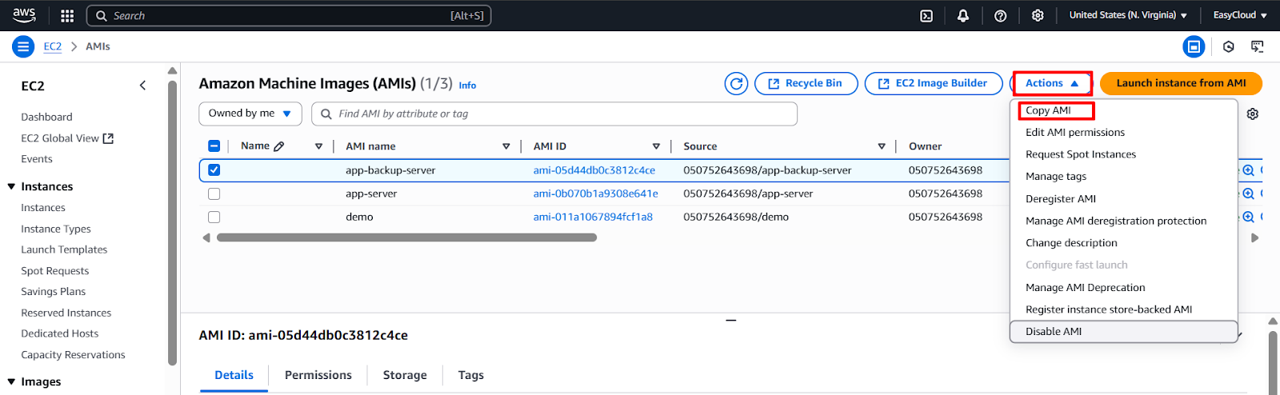Open Launch Templates in sidebar

click(x=64, y=249)
